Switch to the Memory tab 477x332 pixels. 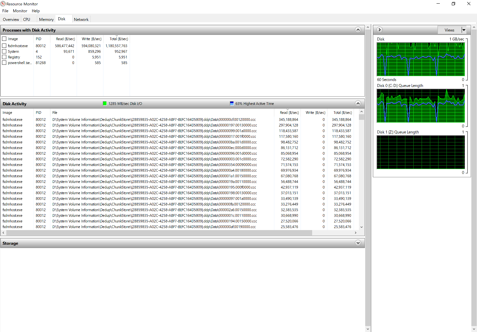(46, 20)
